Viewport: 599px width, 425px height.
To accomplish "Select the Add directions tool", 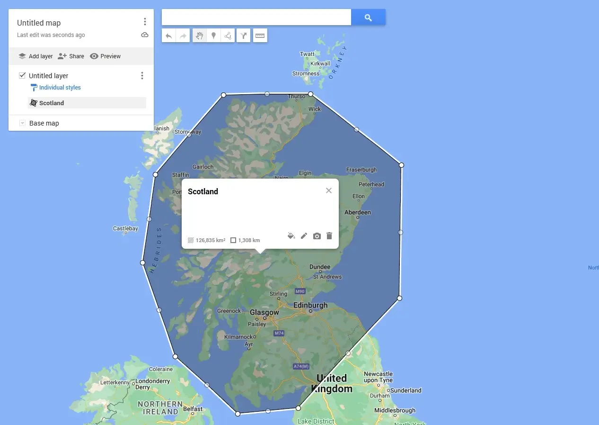I will (243, 36).
